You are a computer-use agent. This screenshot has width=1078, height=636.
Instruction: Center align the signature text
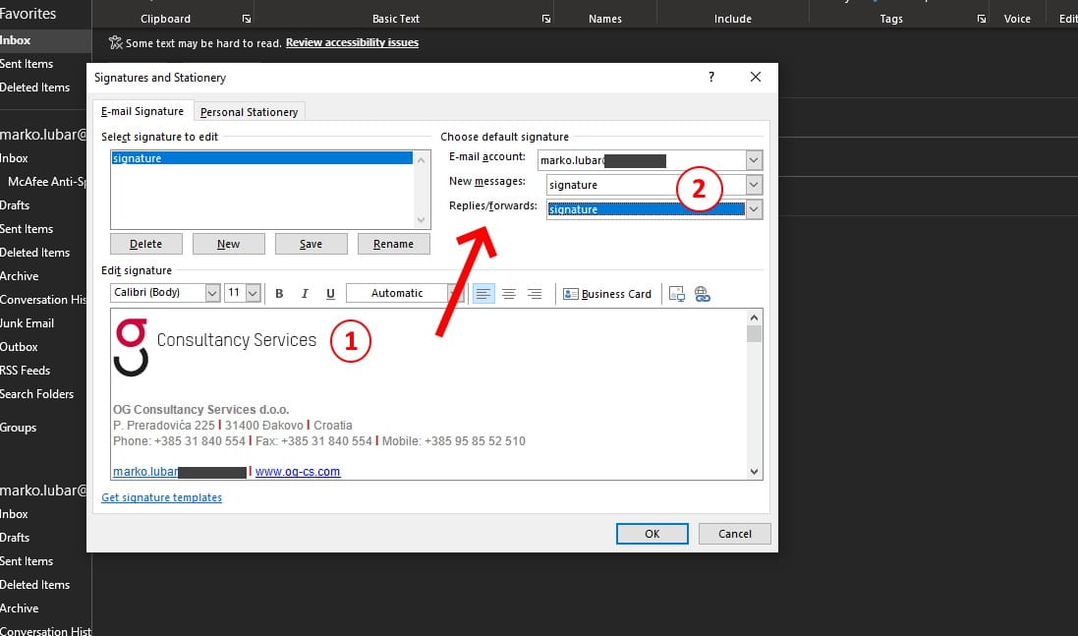click(508, 293)
